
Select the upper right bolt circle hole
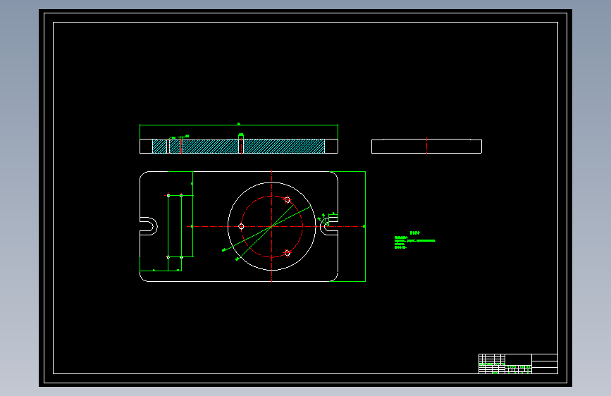(x=288, y=200)
